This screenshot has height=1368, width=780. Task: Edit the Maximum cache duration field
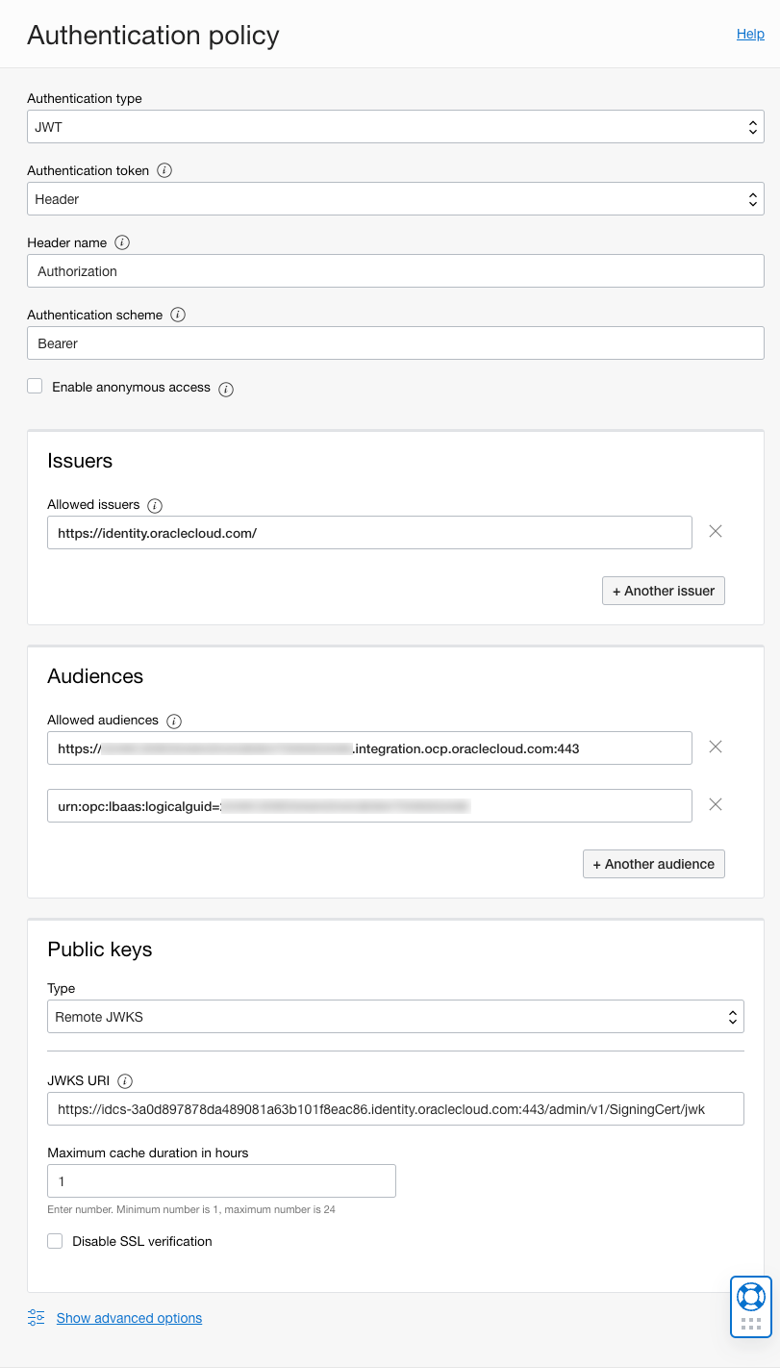[221, 1180]
